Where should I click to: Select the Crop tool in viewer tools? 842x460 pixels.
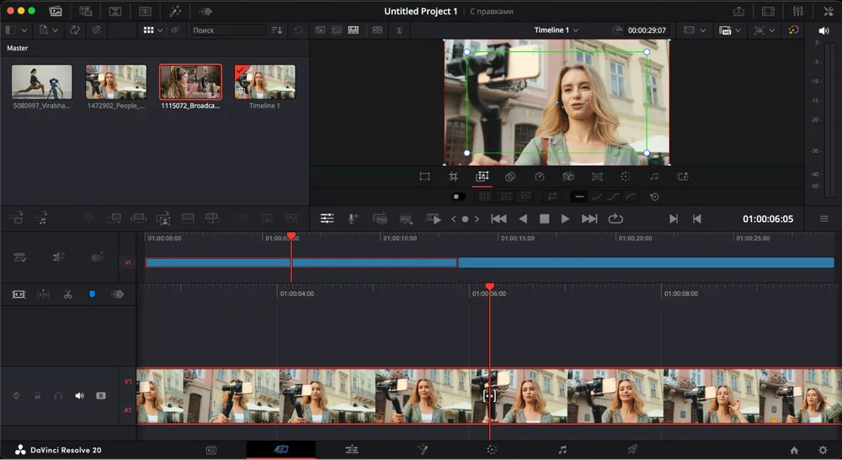453,177
